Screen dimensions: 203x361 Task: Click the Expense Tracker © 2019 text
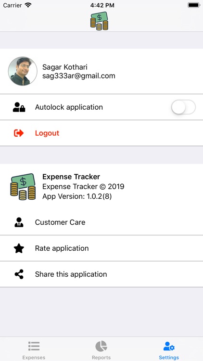[83, 186]
